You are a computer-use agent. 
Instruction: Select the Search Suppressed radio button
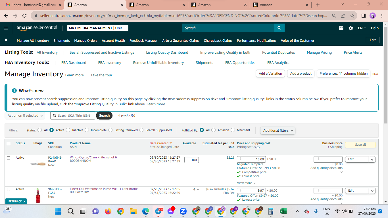click(141, 130)
